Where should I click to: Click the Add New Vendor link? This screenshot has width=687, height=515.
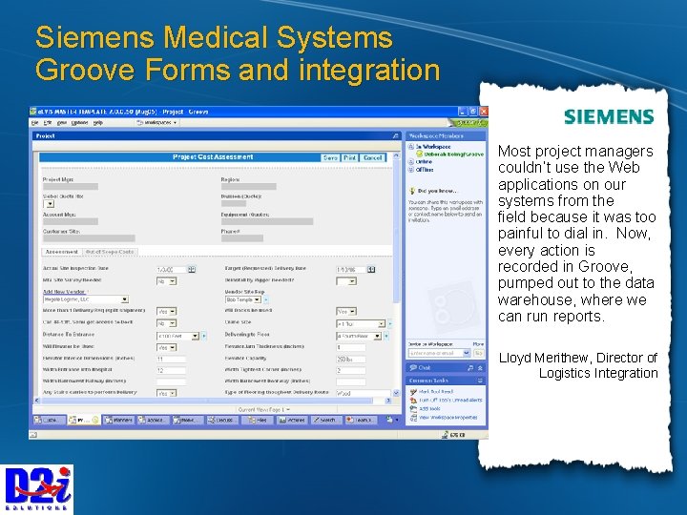click(x=64, y=292)
